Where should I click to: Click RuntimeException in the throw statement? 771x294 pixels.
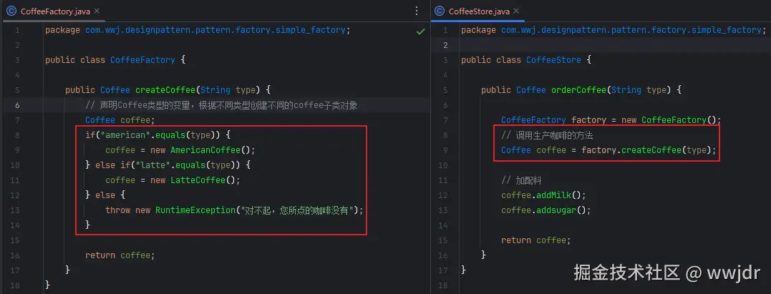[x=195, y=210]
